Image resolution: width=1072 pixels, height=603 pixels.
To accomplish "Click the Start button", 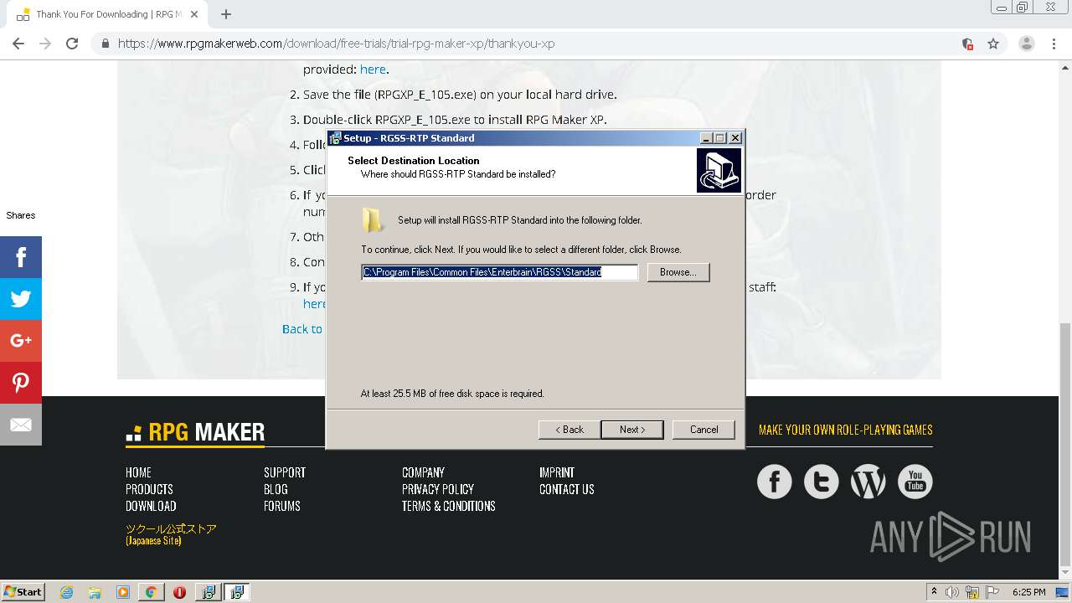I will tap(23, 592).
